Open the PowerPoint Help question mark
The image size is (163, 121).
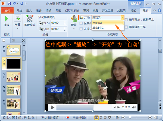click(159, 11)
